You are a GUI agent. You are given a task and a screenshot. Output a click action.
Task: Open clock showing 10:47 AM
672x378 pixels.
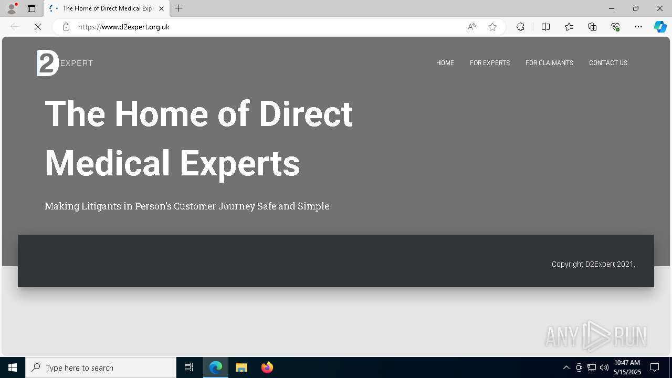627,367
